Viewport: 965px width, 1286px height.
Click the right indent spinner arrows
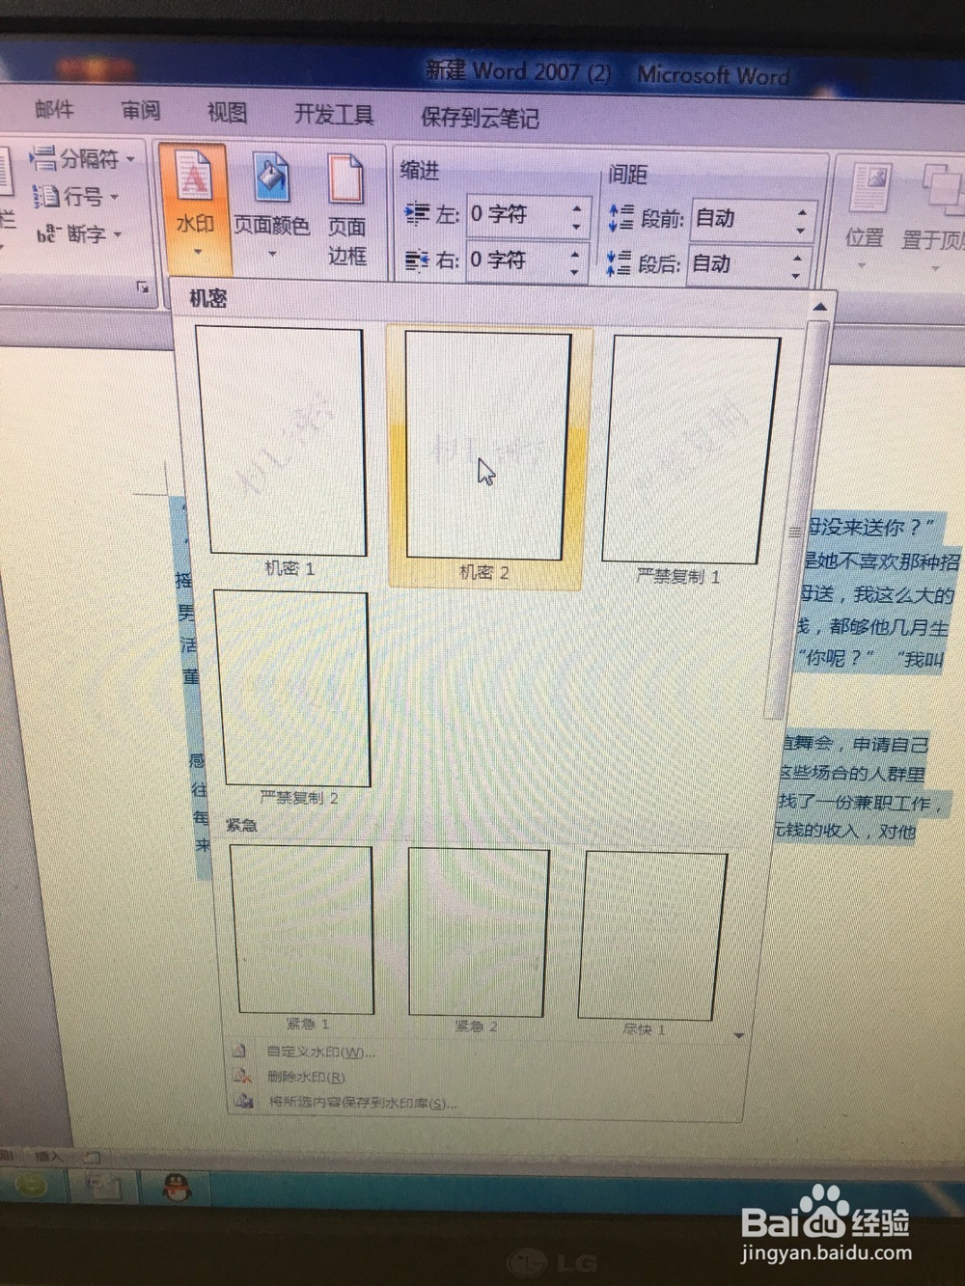coord(575,261)
